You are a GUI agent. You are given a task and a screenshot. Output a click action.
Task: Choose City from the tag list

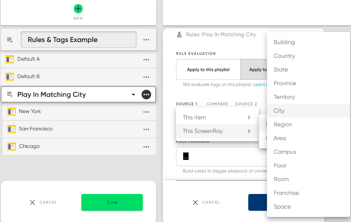tap(309, 111)
